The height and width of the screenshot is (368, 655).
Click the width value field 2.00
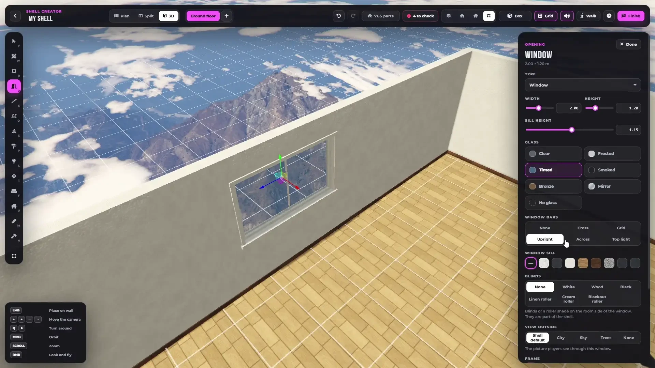click(569, 108)
